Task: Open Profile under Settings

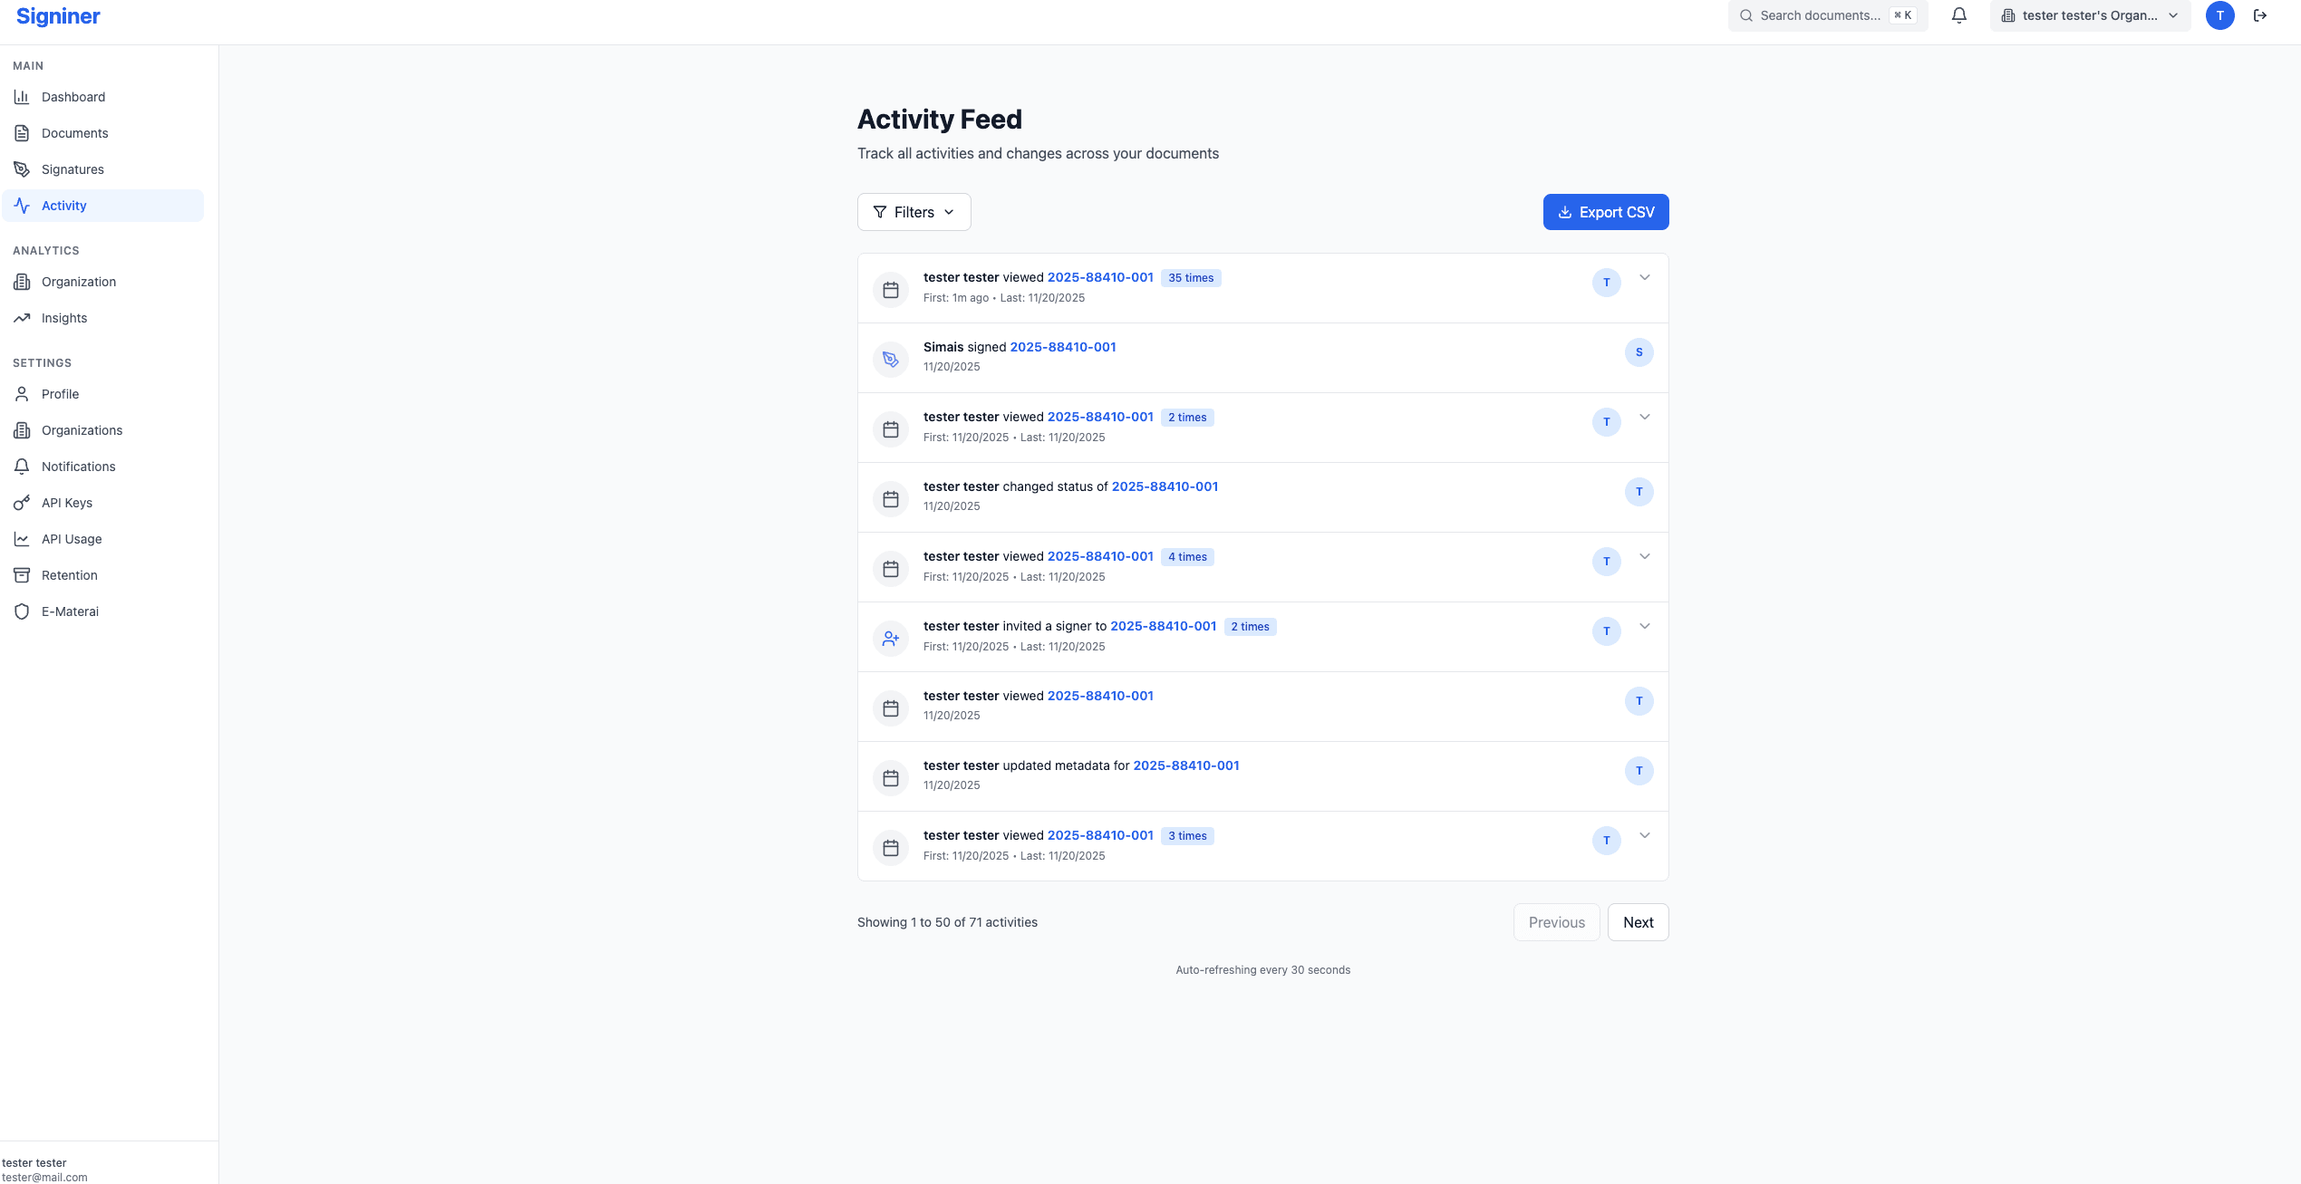Action: (x=60, y=394)
